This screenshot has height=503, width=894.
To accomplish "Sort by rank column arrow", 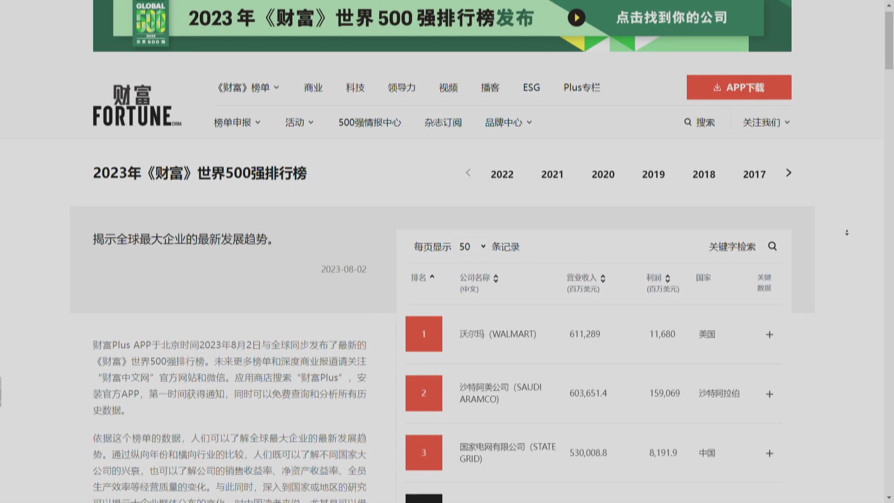I will [x=432, y=277].
